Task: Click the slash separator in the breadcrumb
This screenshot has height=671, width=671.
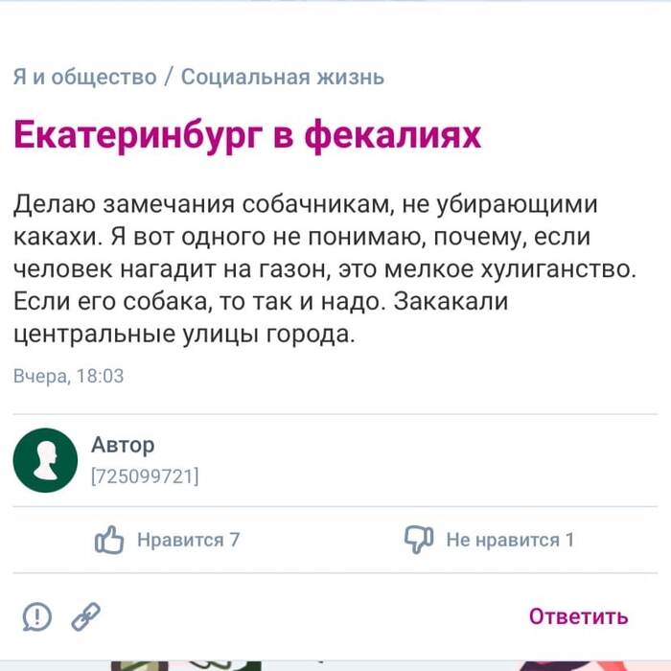Action: point(169,77)
